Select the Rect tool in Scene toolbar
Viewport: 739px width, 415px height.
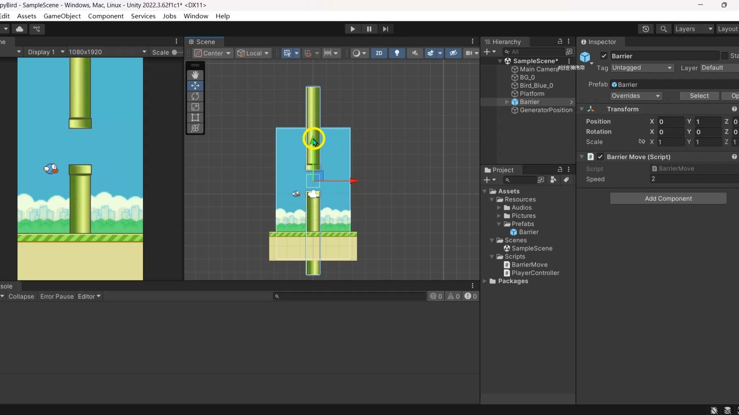pos(195,118)
